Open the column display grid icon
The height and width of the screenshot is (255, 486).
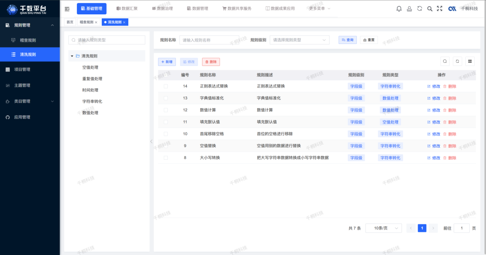(470, 61)
